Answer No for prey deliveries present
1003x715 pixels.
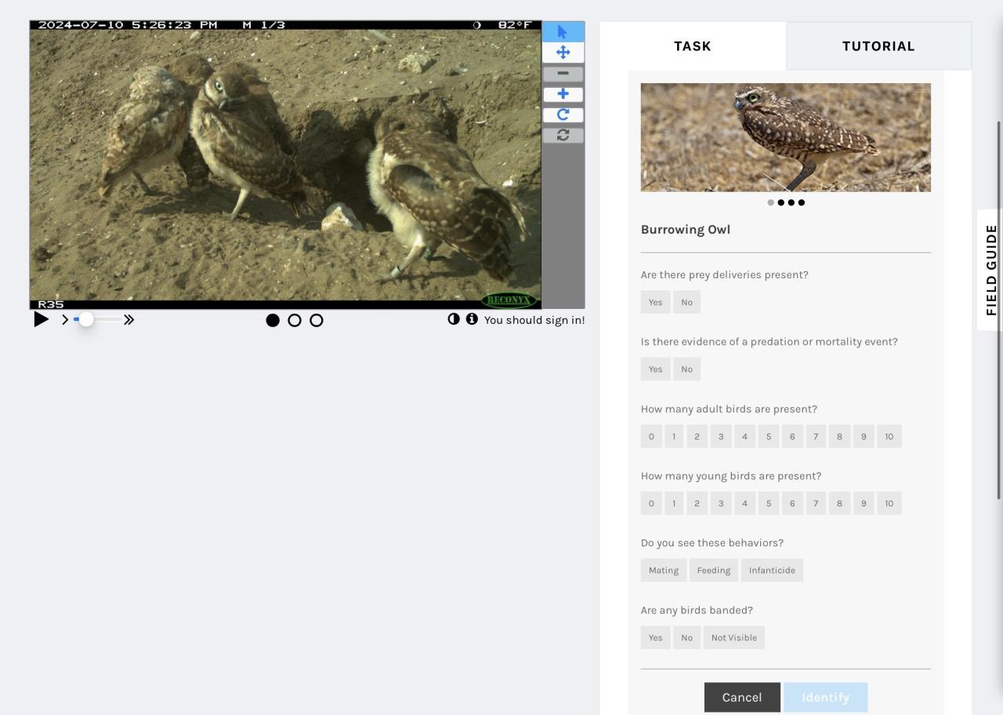pos(686,303)
